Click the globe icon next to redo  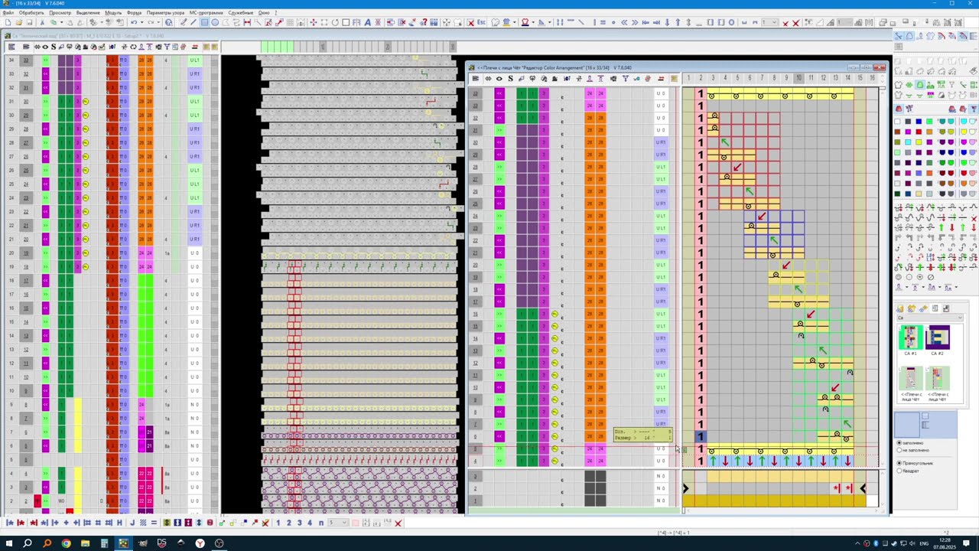click(x=169, y=22)
